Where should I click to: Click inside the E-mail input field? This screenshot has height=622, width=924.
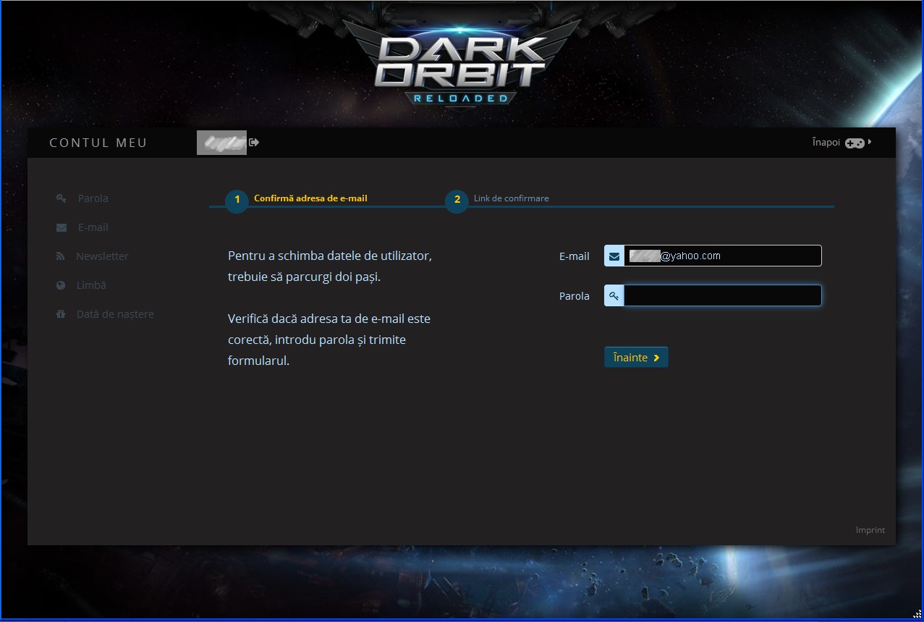[722, 256]
